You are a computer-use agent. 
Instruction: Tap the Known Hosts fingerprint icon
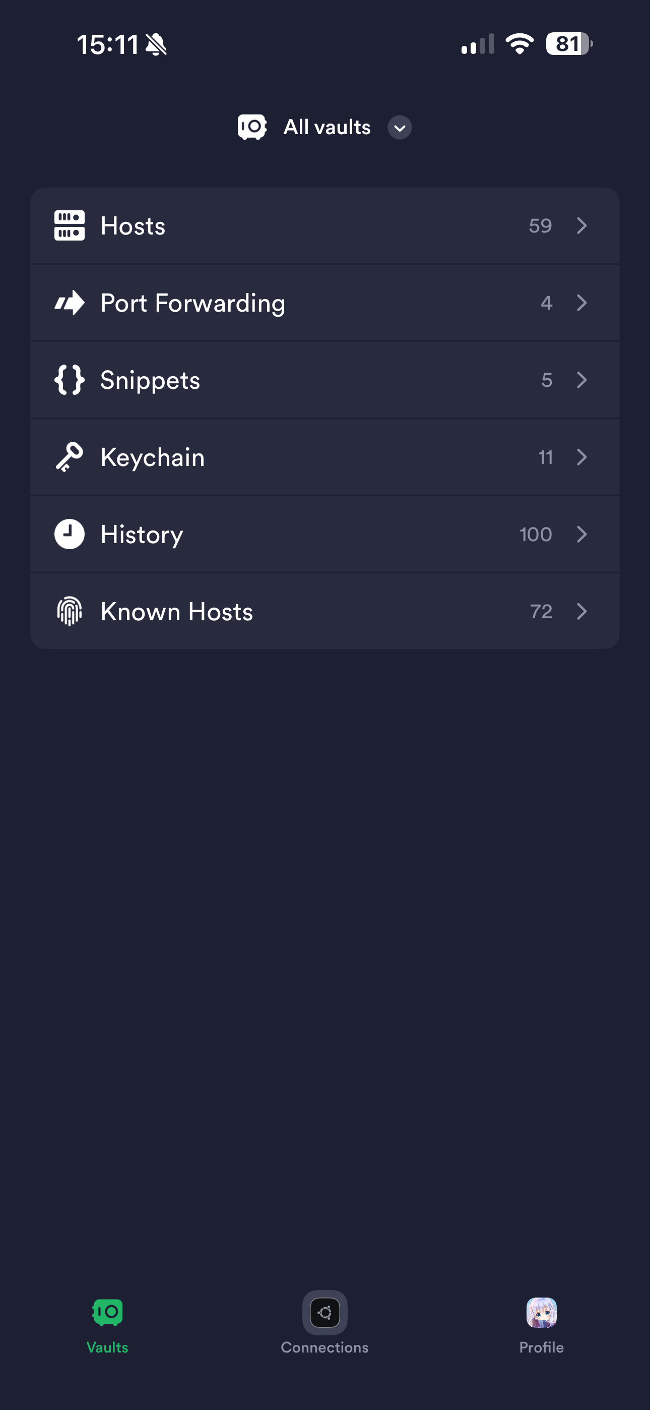[70, 611]
